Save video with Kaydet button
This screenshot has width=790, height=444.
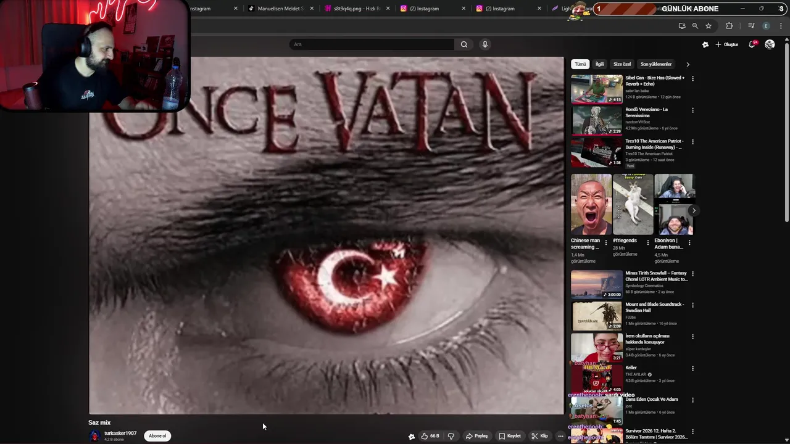pyautogui.click(x=510, y=436)
